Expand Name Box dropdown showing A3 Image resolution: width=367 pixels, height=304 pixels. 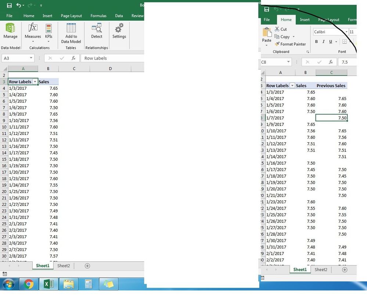(31, 58)
